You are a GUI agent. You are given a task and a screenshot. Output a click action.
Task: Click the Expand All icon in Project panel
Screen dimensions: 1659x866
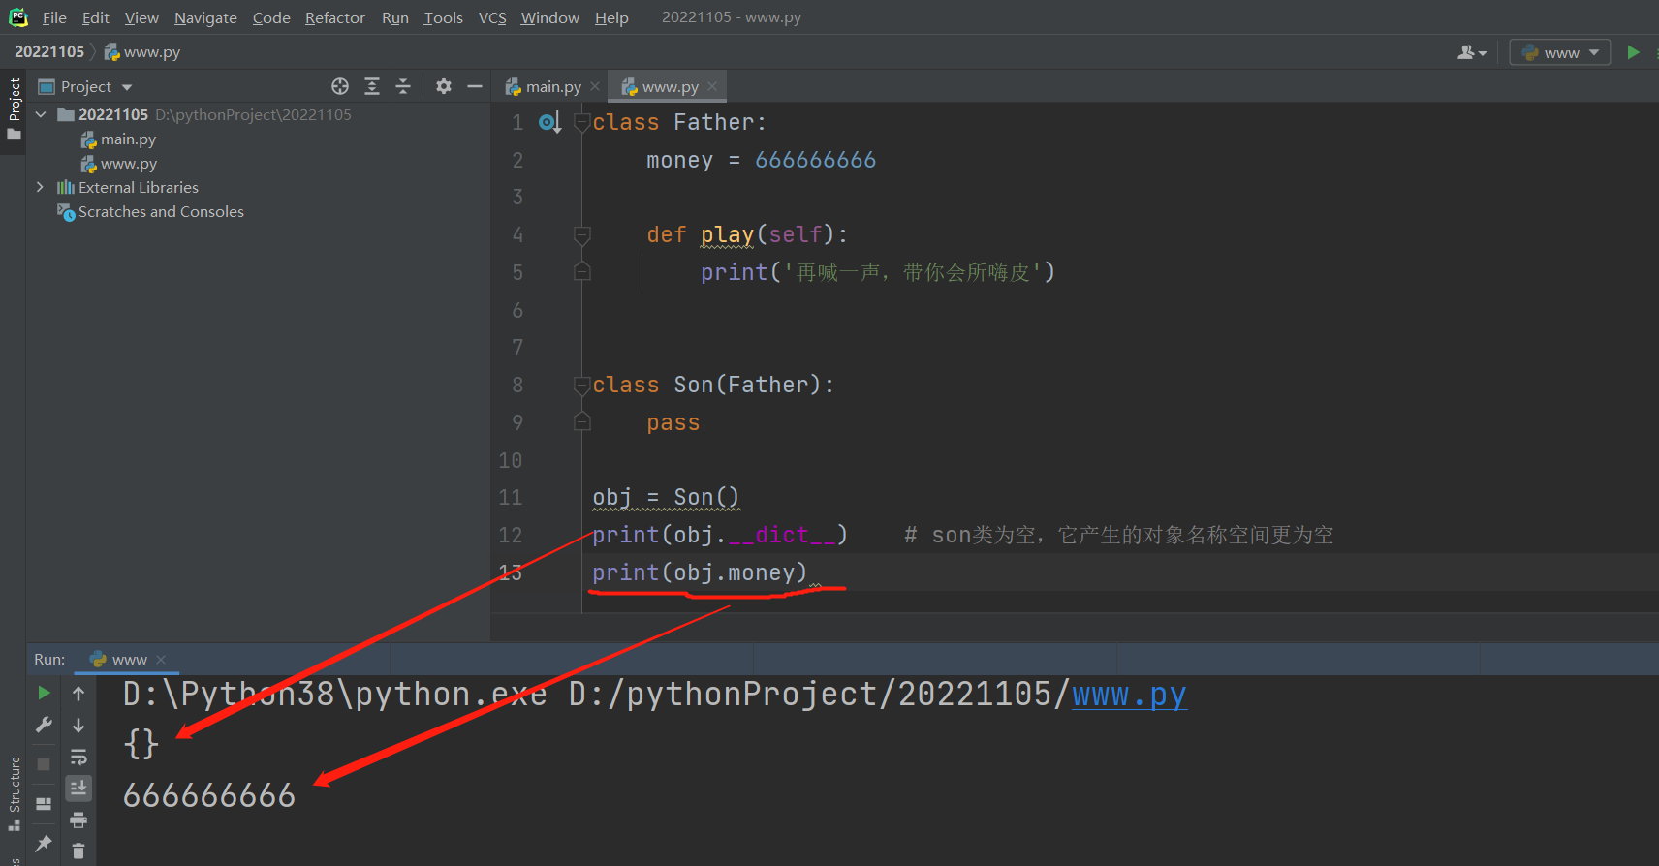[x=372, y=86]
